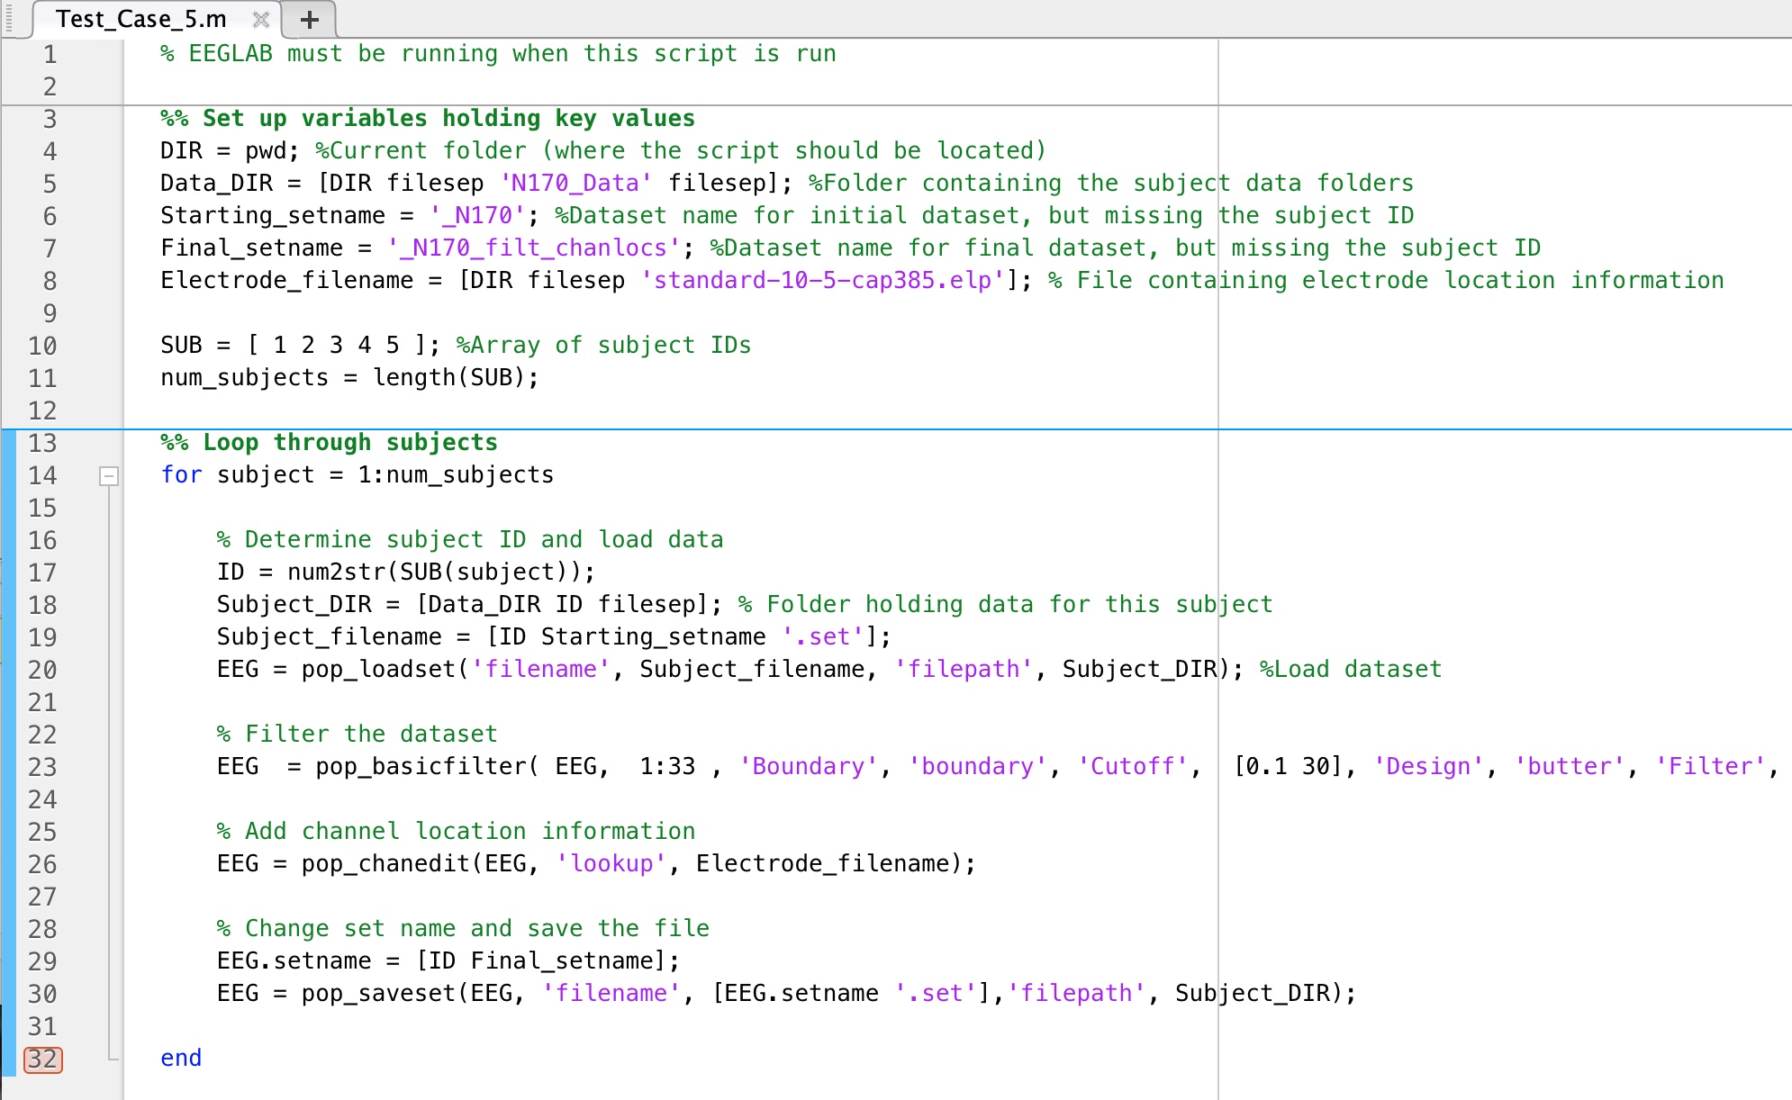Image resolution: width=1792 pixels, height=1100 pixels.
Task: Click the 'end' keyword closing the loop
Action: [181, 1059]
